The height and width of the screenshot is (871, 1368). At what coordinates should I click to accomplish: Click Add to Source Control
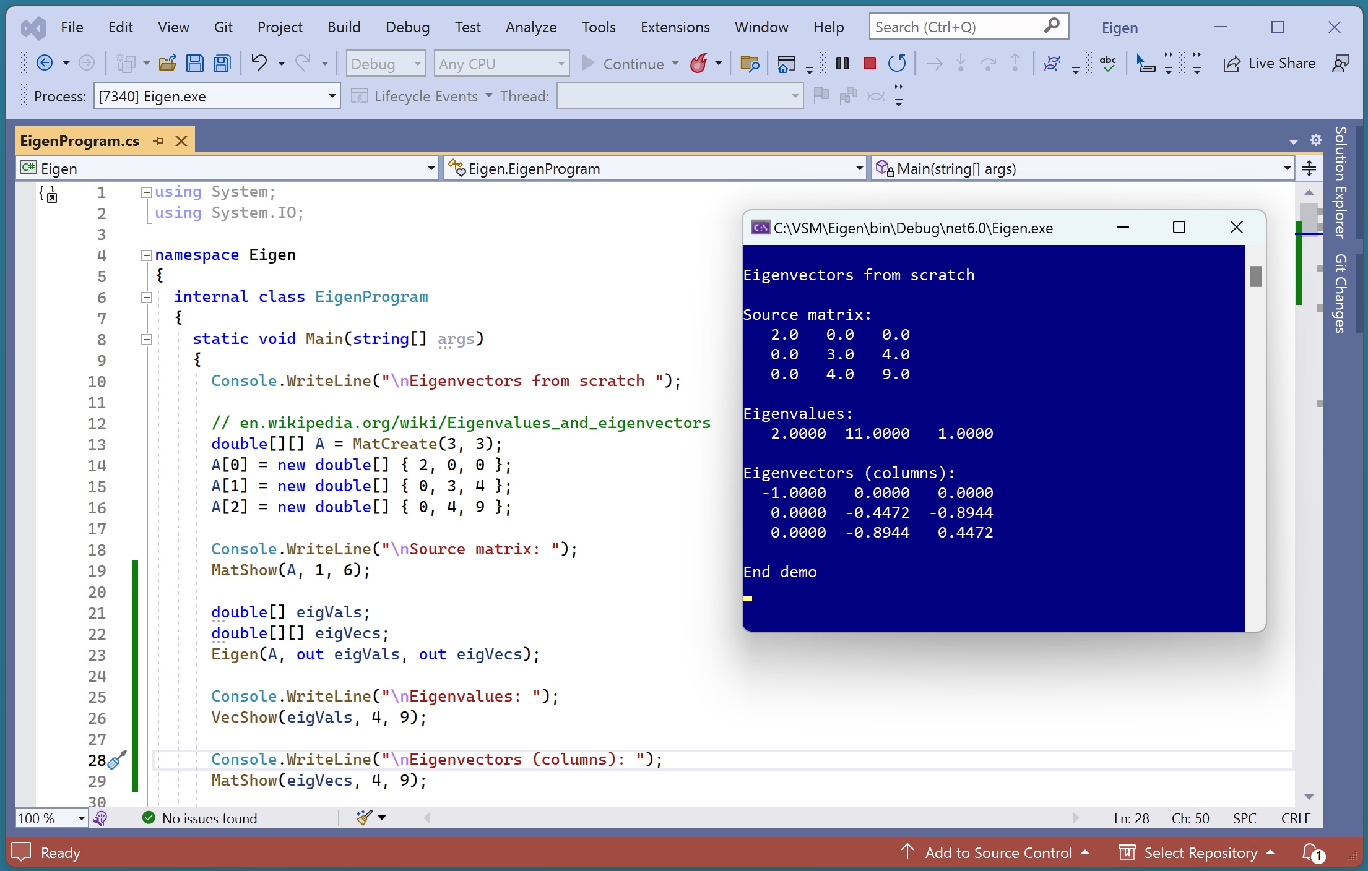point(998,852)
